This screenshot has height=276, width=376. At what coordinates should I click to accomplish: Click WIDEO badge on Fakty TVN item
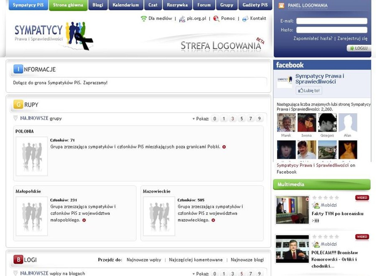point(362,198)
